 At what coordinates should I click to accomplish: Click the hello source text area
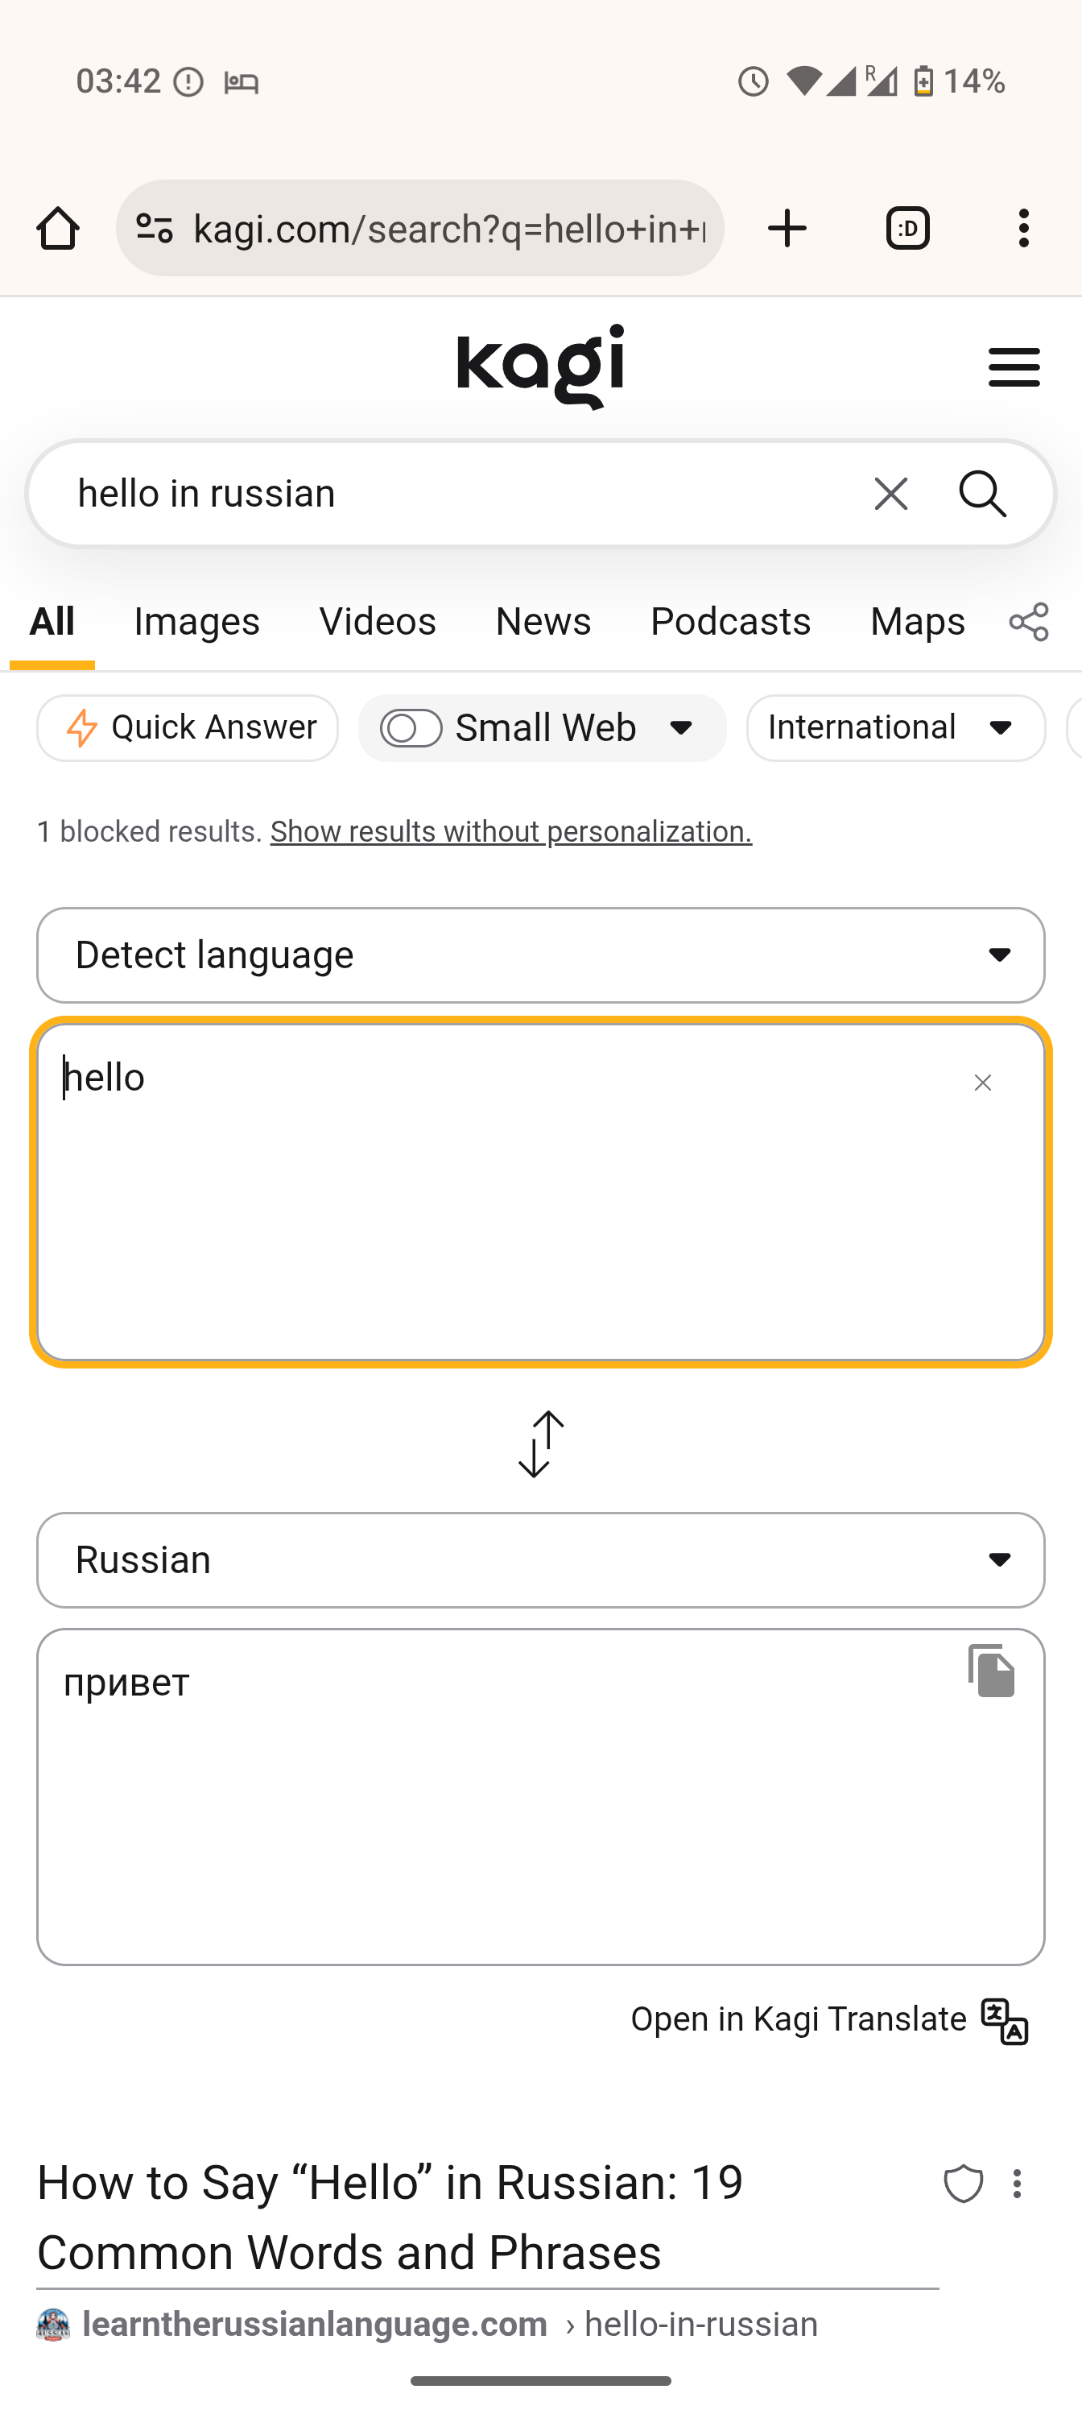pos(540,1191)
